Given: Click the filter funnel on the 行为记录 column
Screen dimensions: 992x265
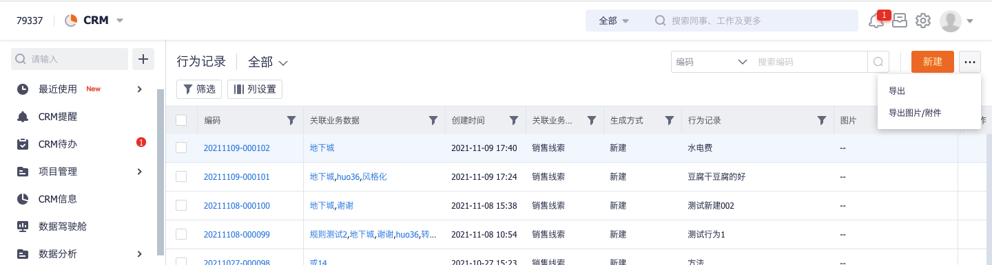Looking at the screenshot, I should click(x=821, y=120).
